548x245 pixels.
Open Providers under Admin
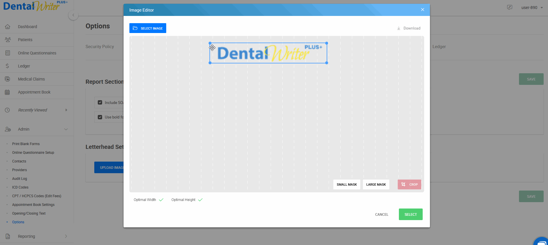tap(19, 170)
